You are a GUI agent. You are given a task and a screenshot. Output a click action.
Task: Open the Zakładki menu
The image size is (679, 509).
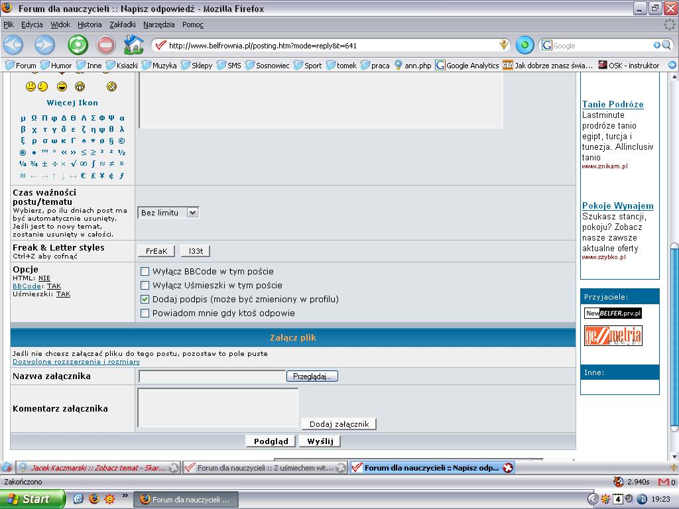pyautogui.click(x=123, y=25)
